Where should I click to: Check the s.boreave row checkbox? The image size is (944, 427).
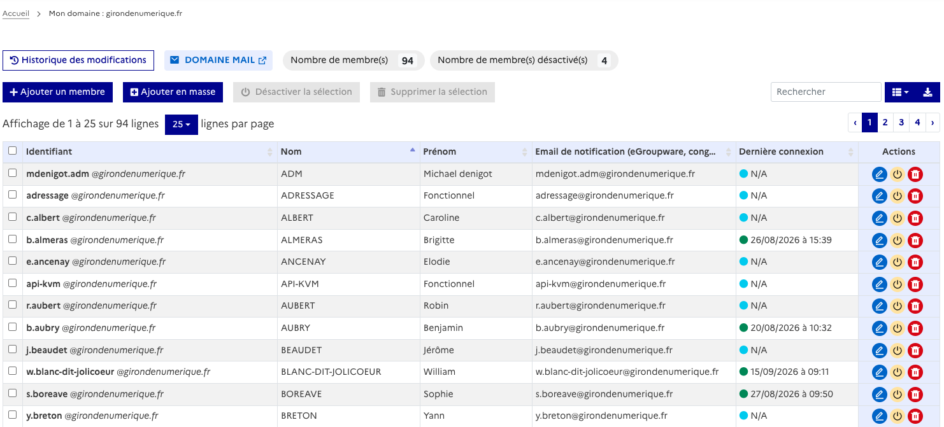(13, 393)
